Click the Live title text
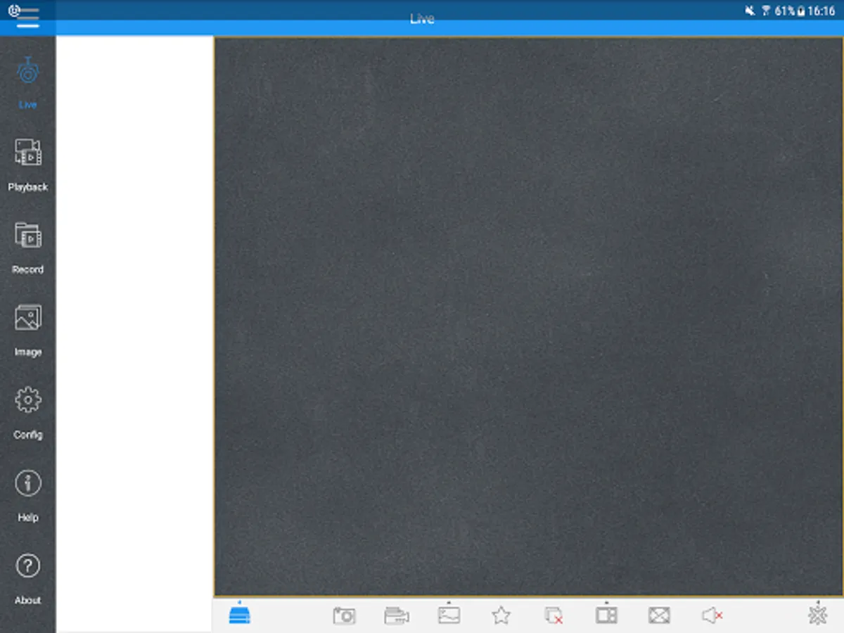 (x=422, y=19)
